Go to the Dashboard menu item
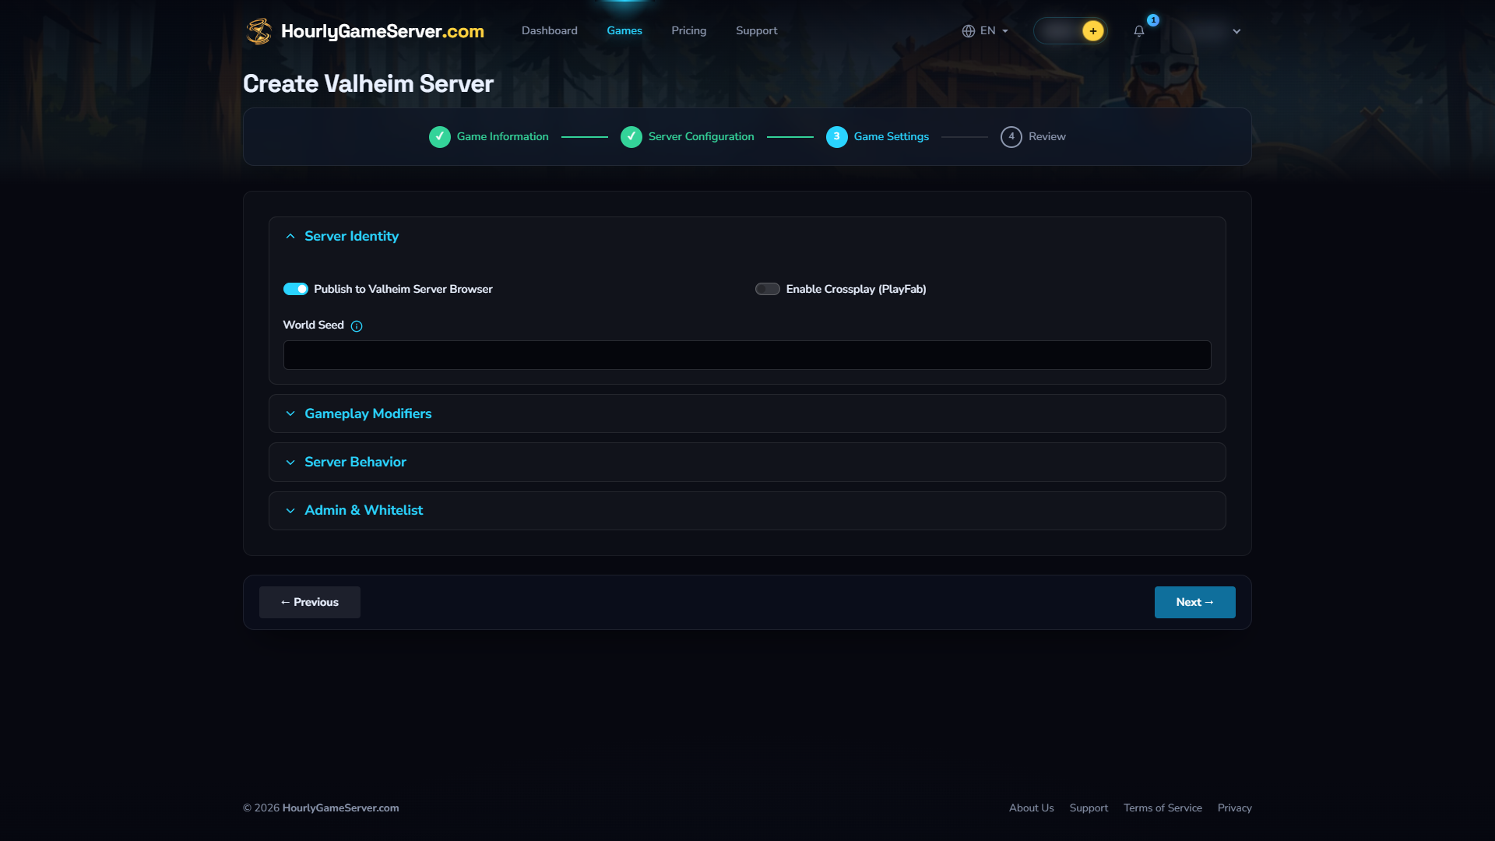This screenshot has height=841, width=1495. tap(550, 30)
